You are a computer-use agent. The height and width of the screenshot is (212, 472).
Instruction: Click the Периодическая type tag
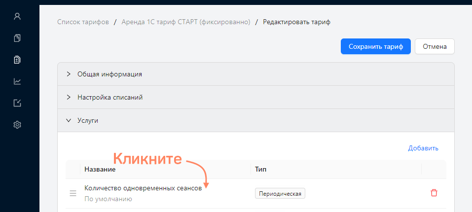(x=280, y=193)
